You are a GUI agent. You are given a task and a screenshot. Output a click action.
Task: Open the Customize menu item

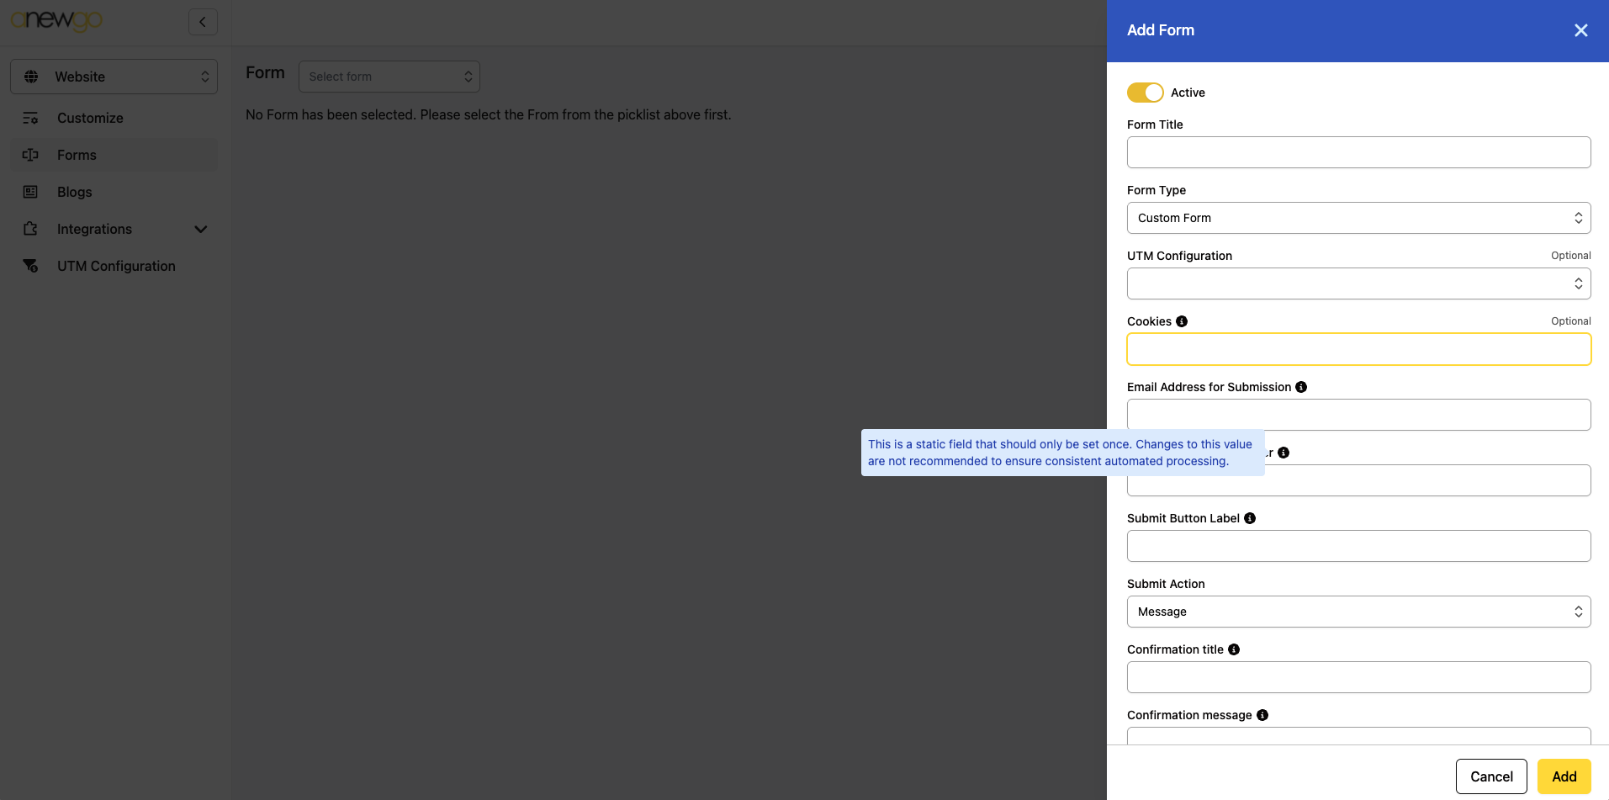(90, 118)
